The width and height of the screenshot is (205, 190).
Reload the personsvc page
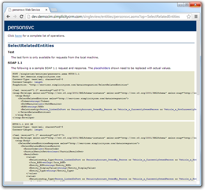21,17
